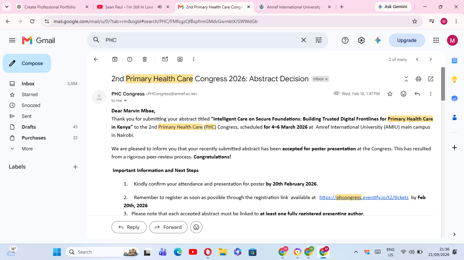The image size is (464, 260).
Task: Remove Inbox label from email
Action: coord(326,79)
